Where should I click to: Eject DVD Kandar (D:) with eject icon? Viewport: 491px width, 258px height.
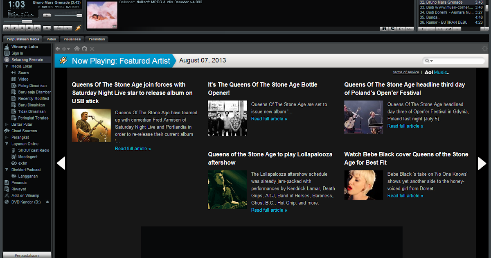click(x=47, y=202)
